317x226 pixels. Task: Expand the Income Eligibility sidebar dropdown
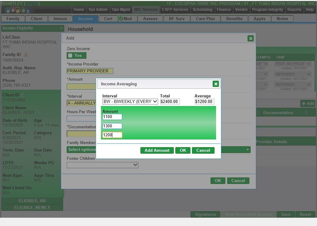32,28
